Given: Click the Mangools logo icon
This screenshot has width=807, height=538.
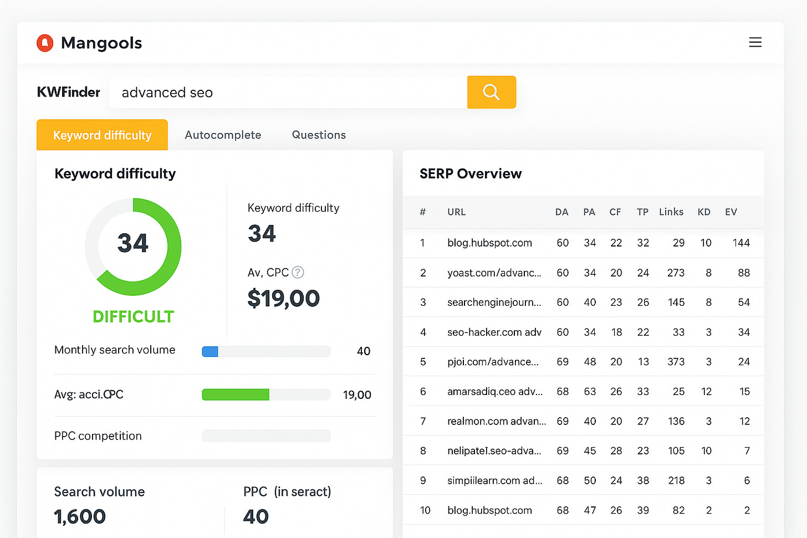Looking at the screenshot, I should 45,43.
